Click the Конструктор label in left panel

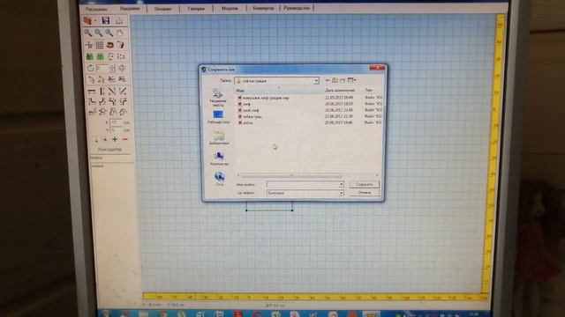109,149
